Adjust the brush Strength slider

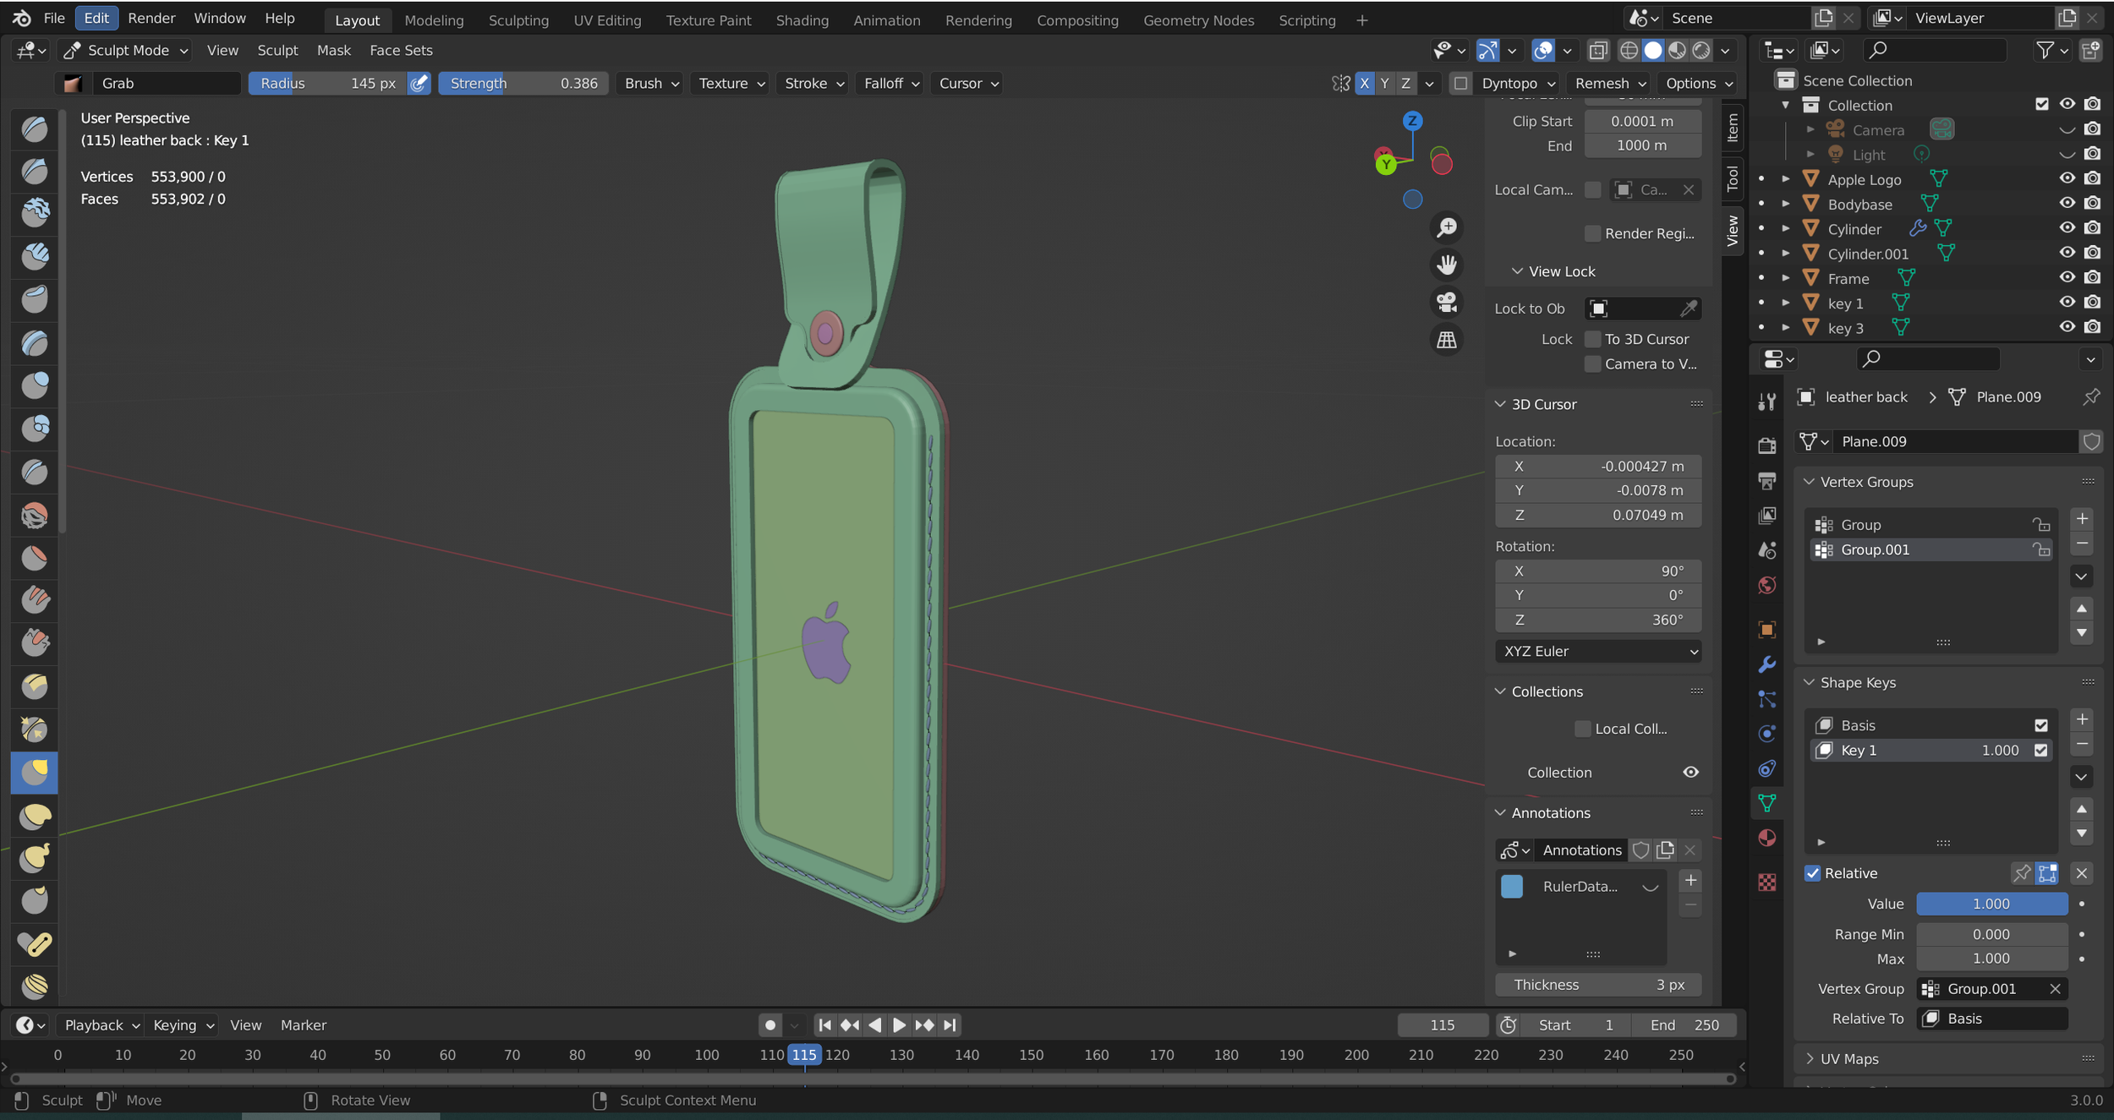click(523, 83)
